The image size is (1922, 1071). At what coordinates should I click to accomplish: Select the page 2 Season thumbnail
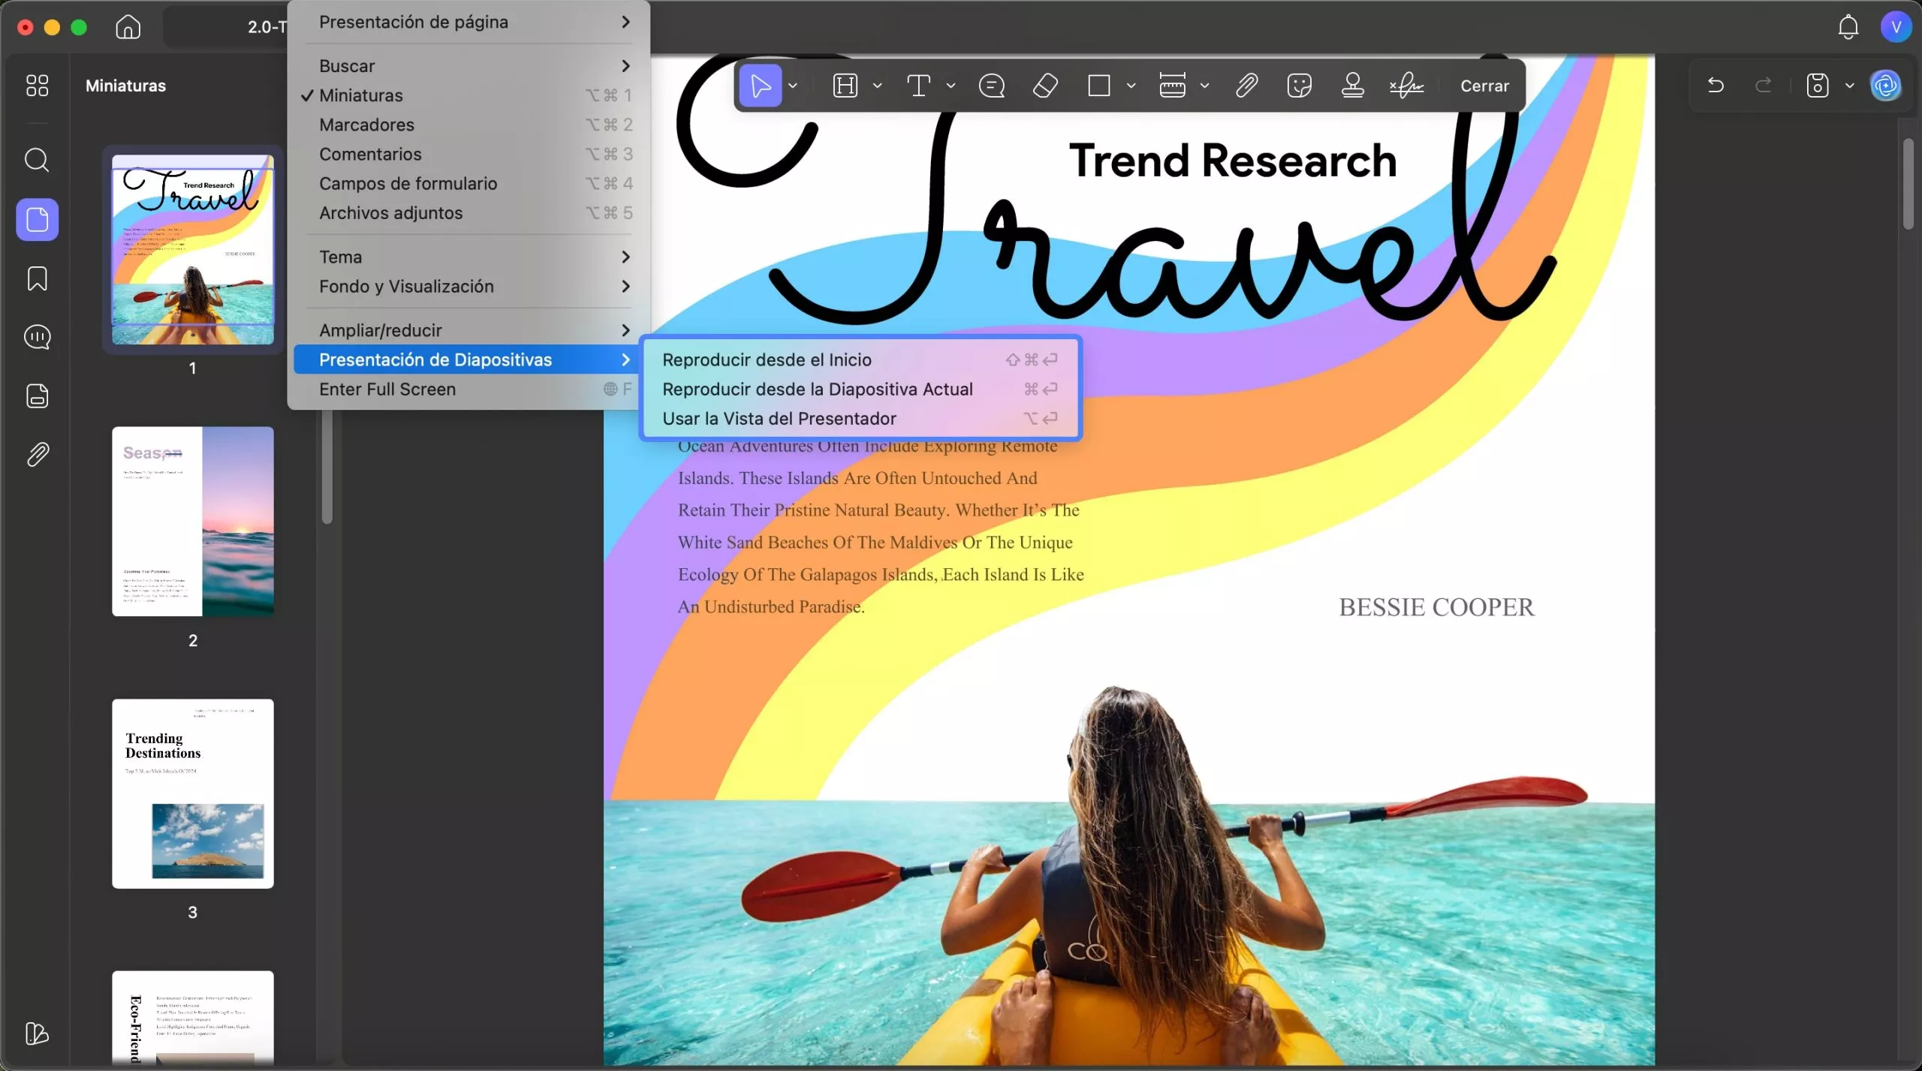click(193, 522)
